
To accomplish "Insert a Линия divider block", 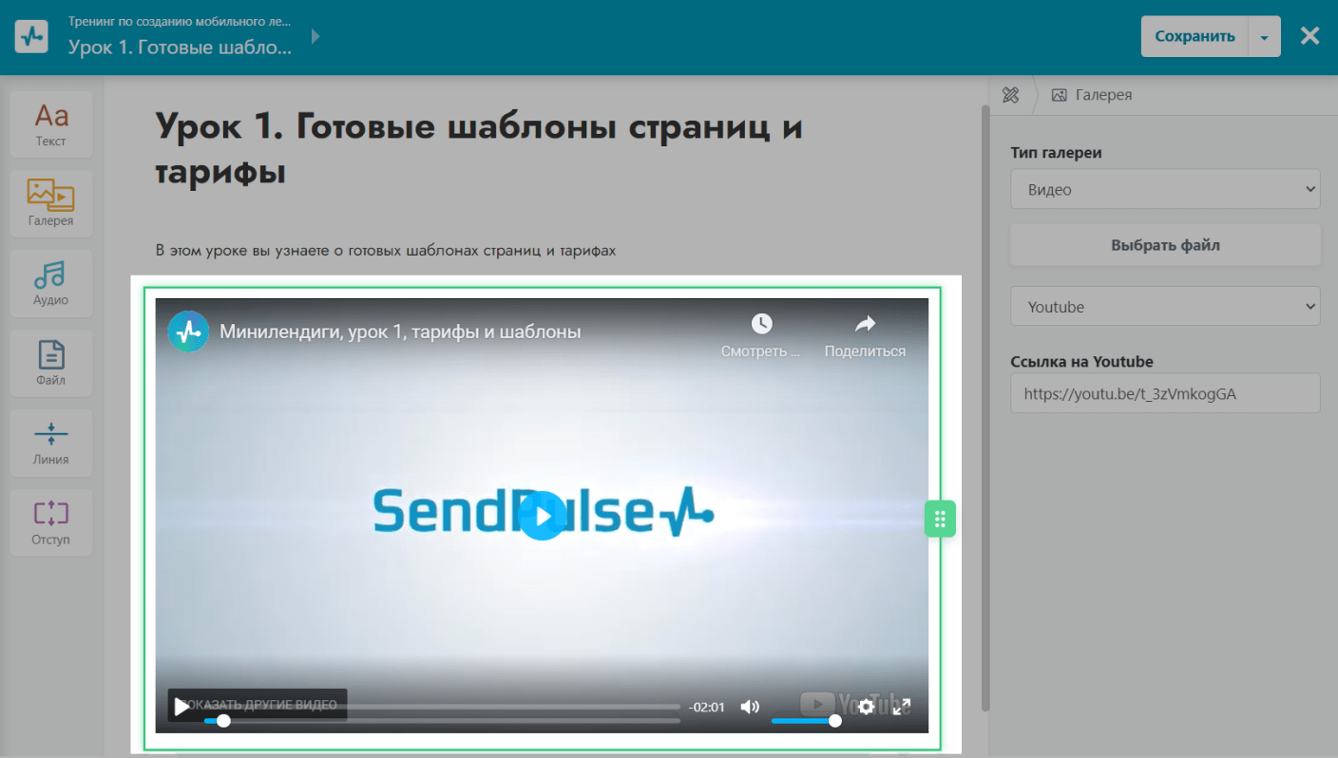I will point(51,443).
